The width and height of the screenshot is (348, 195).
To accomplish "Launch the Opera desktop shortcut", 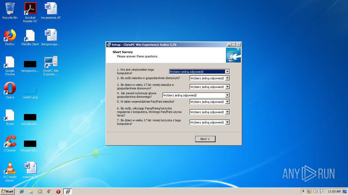I will pyautogui.click(x=10, y=90).
